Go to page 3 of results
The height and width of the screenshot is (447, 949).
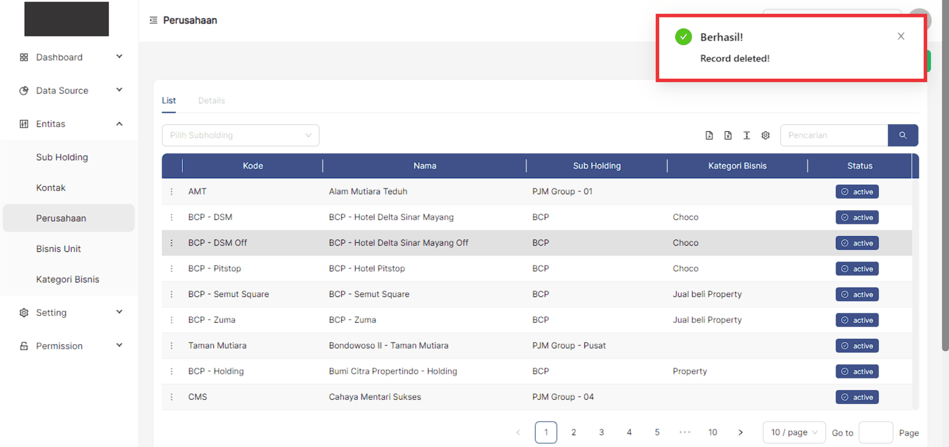601,432
